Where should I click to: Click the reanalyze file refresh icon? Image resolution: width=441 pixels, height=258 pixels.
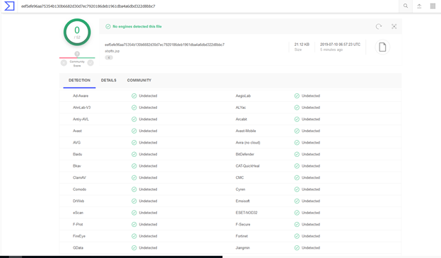click(379, 26)
